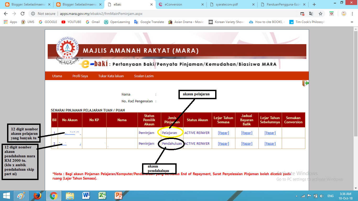This screenshot has height=201, width=358.
Task: Open Papar under Jadual Bayaran Balik for Pendahuluan
Action: coord(247,144)
